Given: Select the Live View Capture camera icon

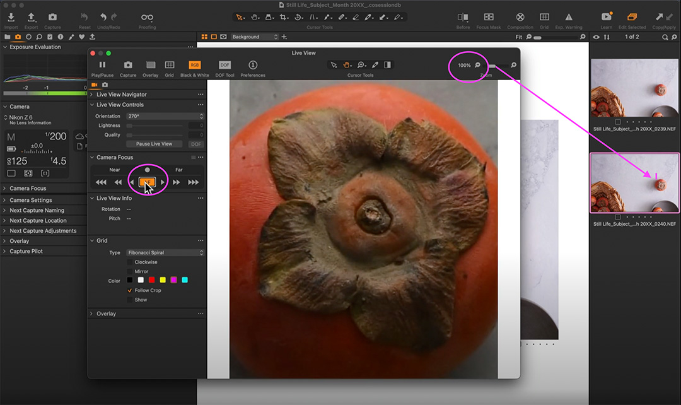Looking at the screenshot, I should tap(128, 65).
